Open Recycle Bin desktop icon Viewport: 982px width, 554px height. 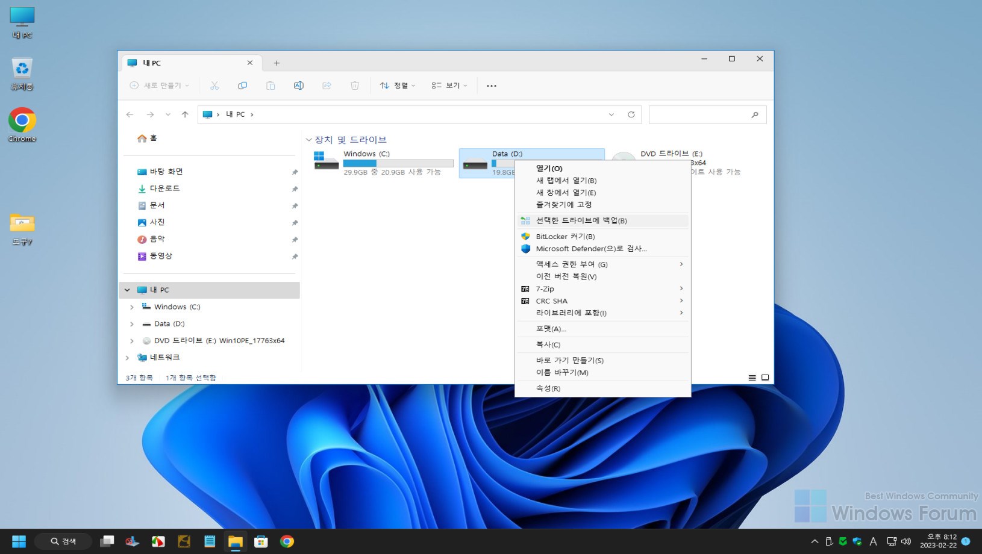[22, 74]
